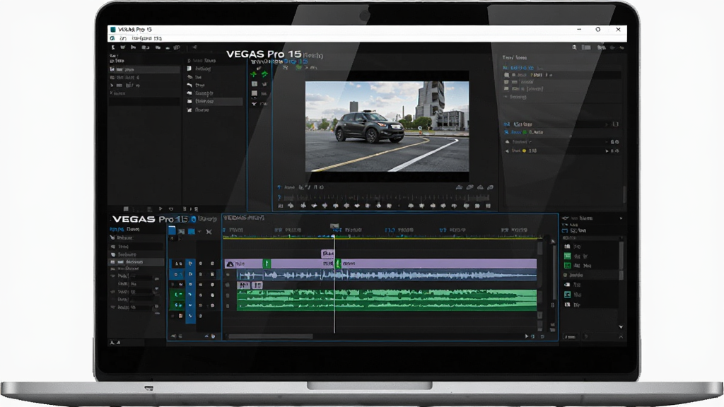The image size is (724, 407).
Task: Click the X icon in the track header toolbar
Action: [x=209, y=232]
